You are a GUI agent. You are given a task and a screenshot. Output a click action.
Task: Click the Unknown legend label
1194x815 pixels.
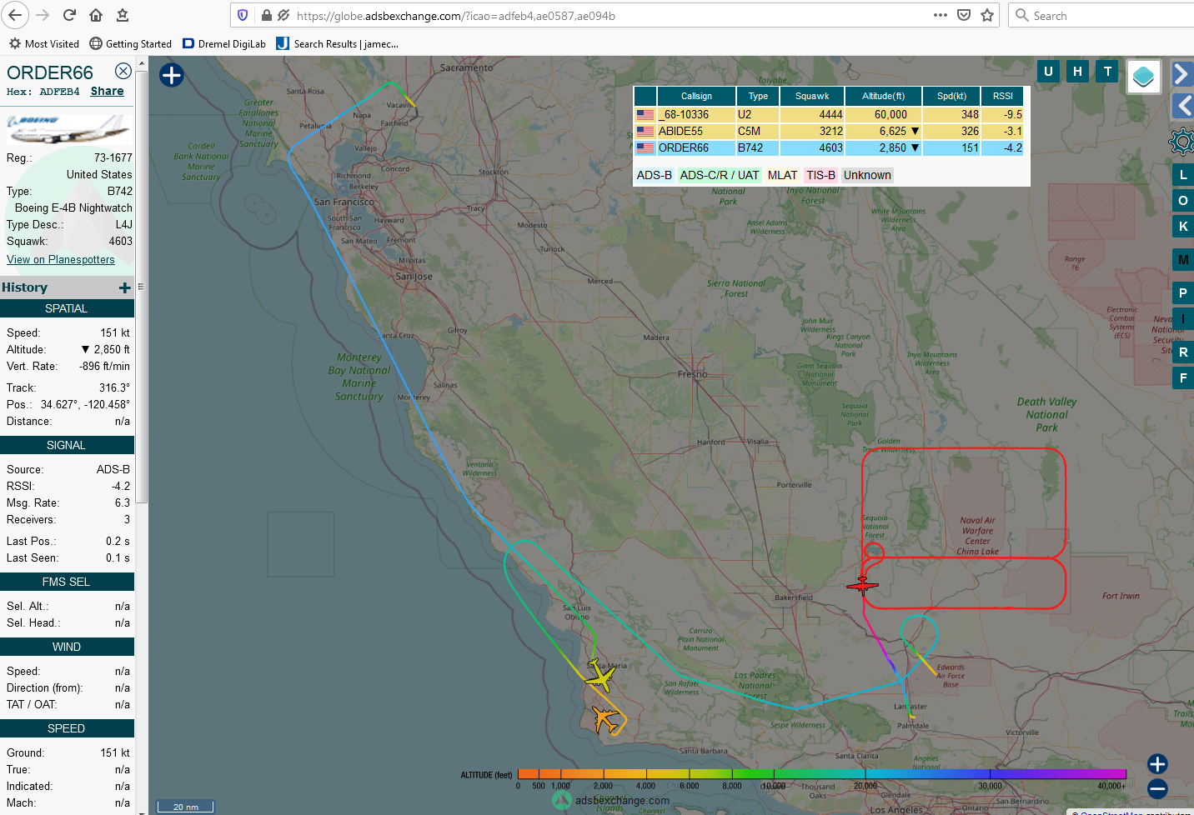(x=867, y=175)
